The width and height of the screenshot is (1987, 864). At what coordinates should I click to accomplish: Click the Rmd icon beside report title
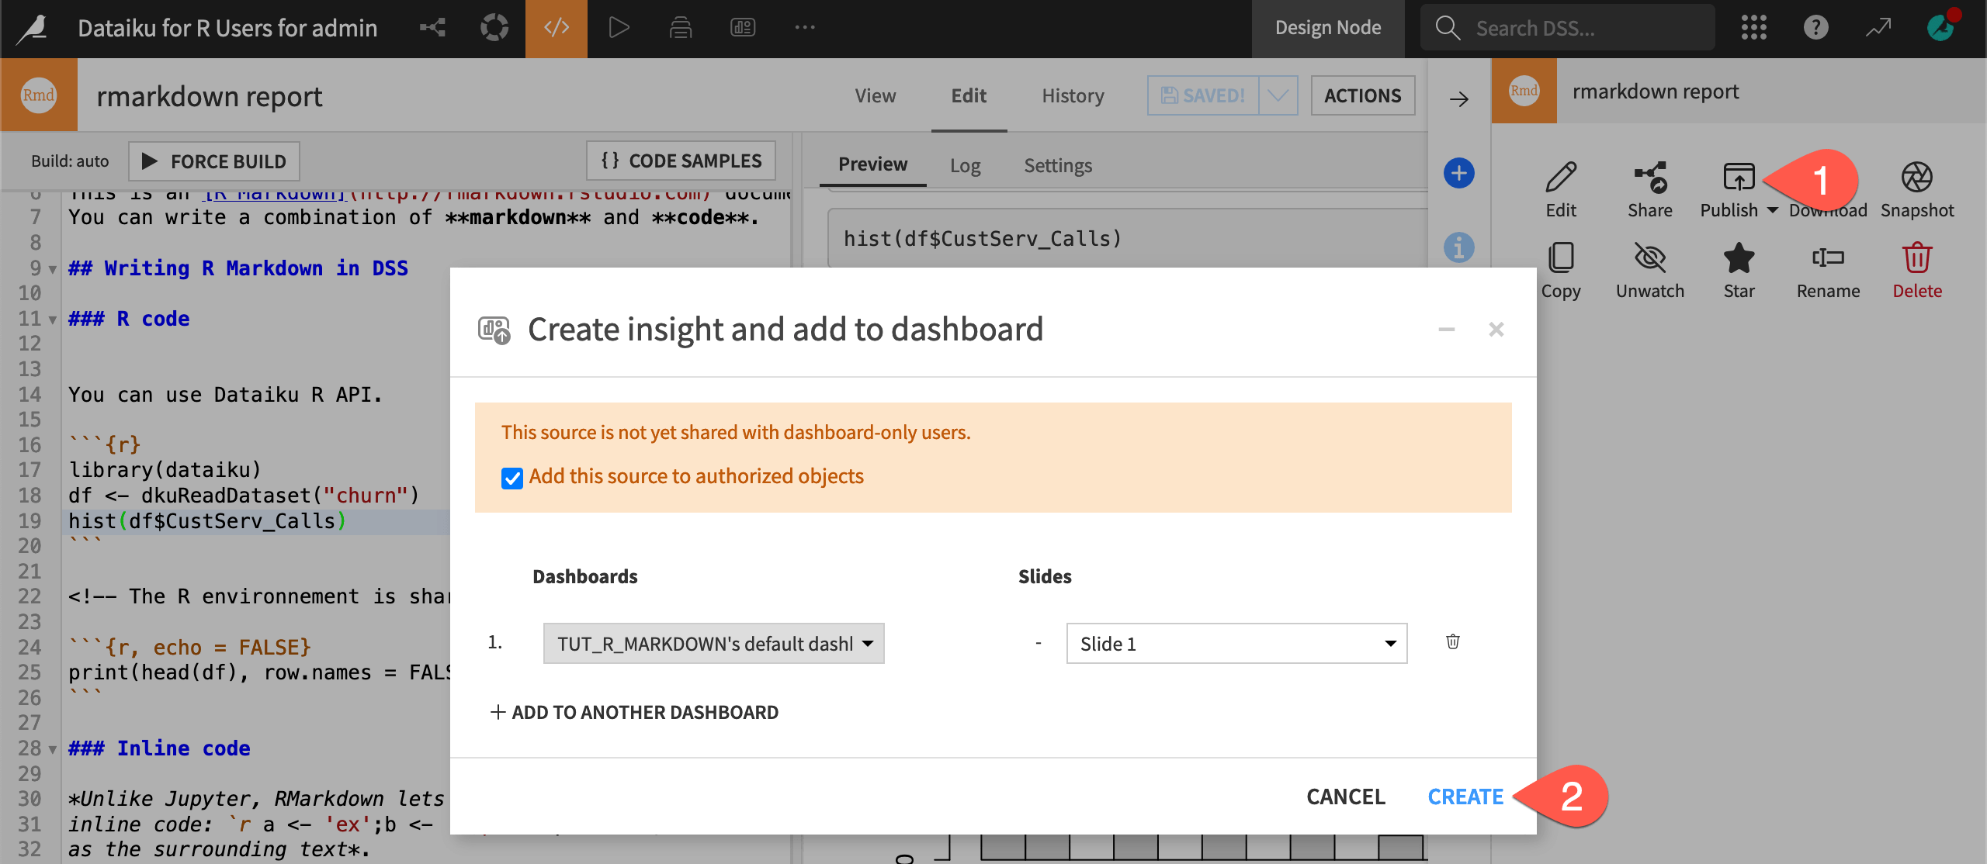tap(39, 95)
